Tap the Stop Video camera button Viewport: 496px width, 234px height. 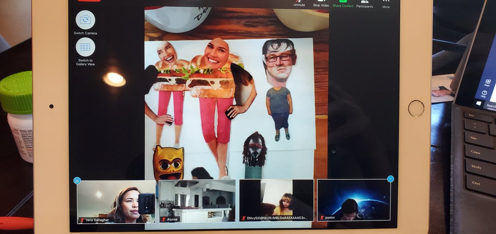click(321, 3)
